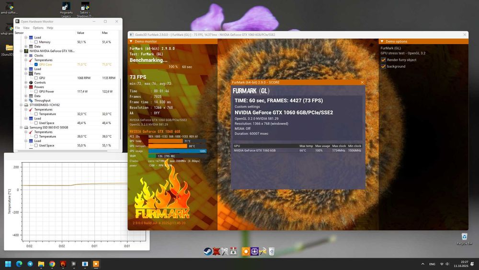Check the GPU fan checkbox under Fans
The width and height of the screenshot is (479, 270).
point(36,78)
